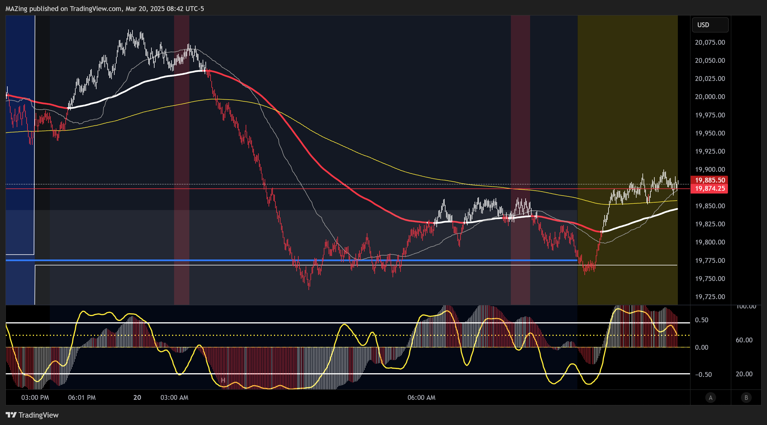Click the 19,725.00 price axis value
The image size is (767, 425).
pyautogui.click(x=710, y=297)
